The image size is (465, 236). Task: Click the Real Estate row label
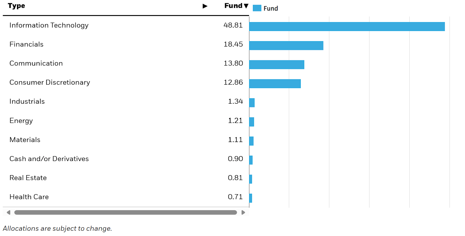click(28, 177)
